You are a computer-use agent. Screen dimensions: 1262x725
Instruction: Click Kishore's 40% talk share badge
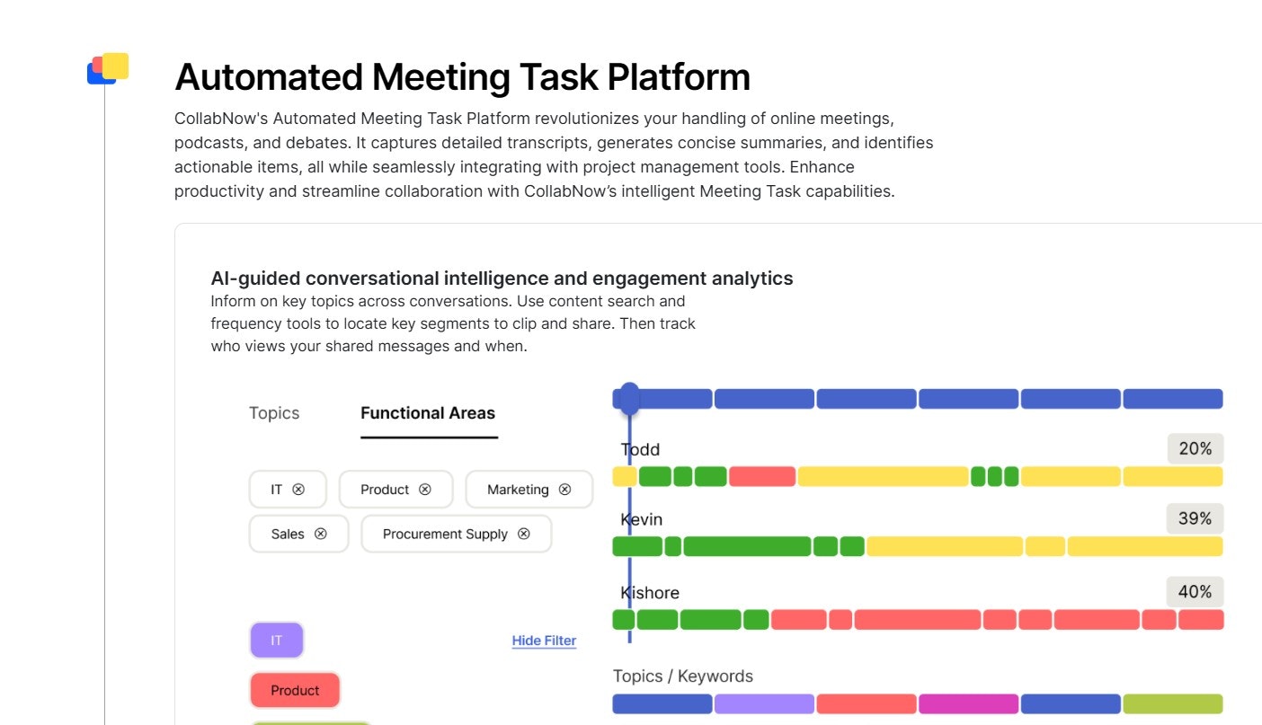(x=1195, y=592)
